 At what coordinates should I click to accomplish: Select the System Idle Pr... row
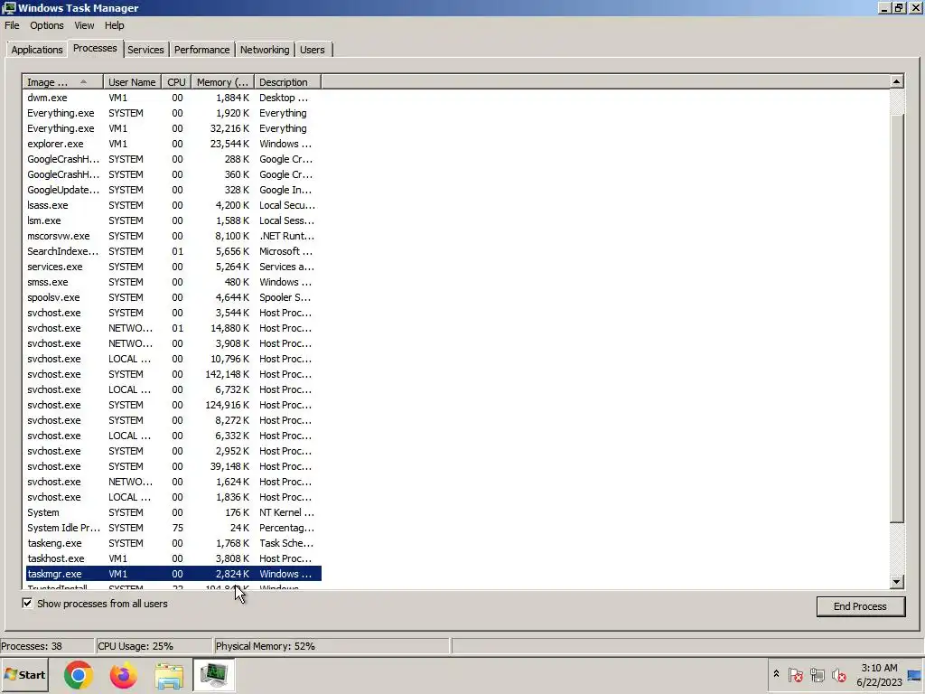(x=173, y=528)
